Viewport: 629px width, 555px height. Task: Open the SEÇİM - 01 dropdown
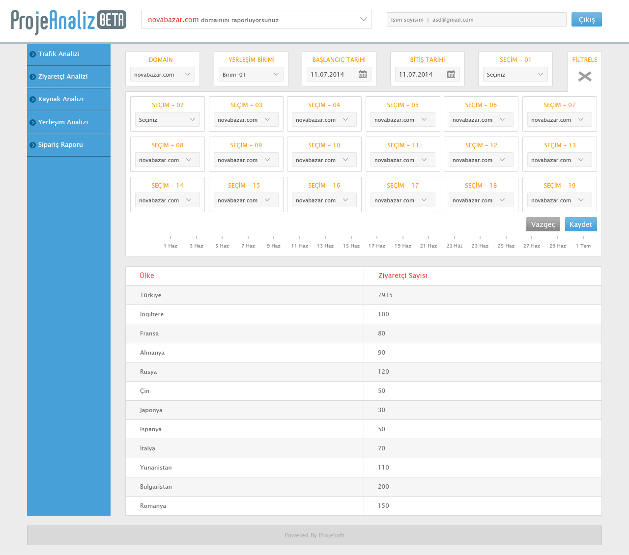pyautogui.click(x=515, y=75)
